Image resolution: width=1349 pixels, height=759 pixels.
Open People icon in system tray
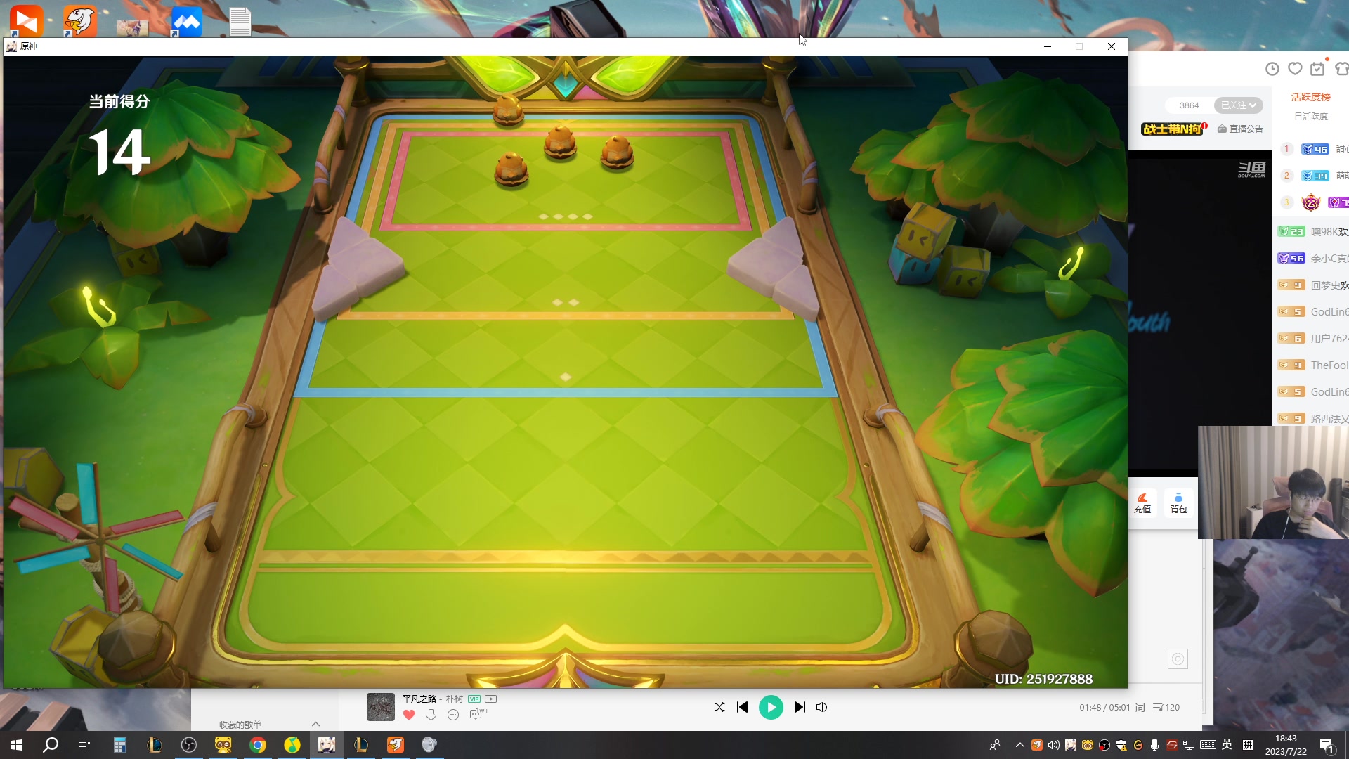994,745
